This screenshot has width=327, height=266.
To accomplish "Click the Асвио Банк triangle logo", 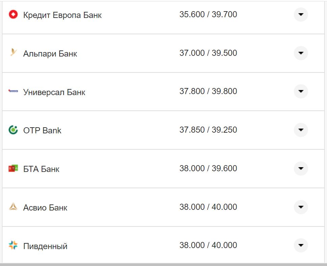I will point(13,207).
